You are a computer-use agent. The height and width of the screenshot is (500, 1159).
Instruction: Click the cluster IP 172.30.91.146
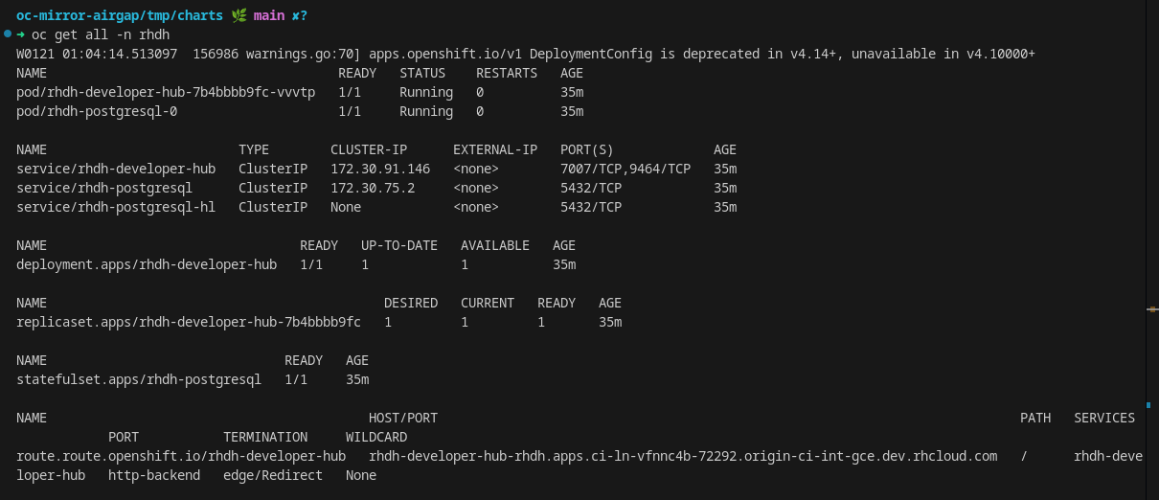(380, 169)
